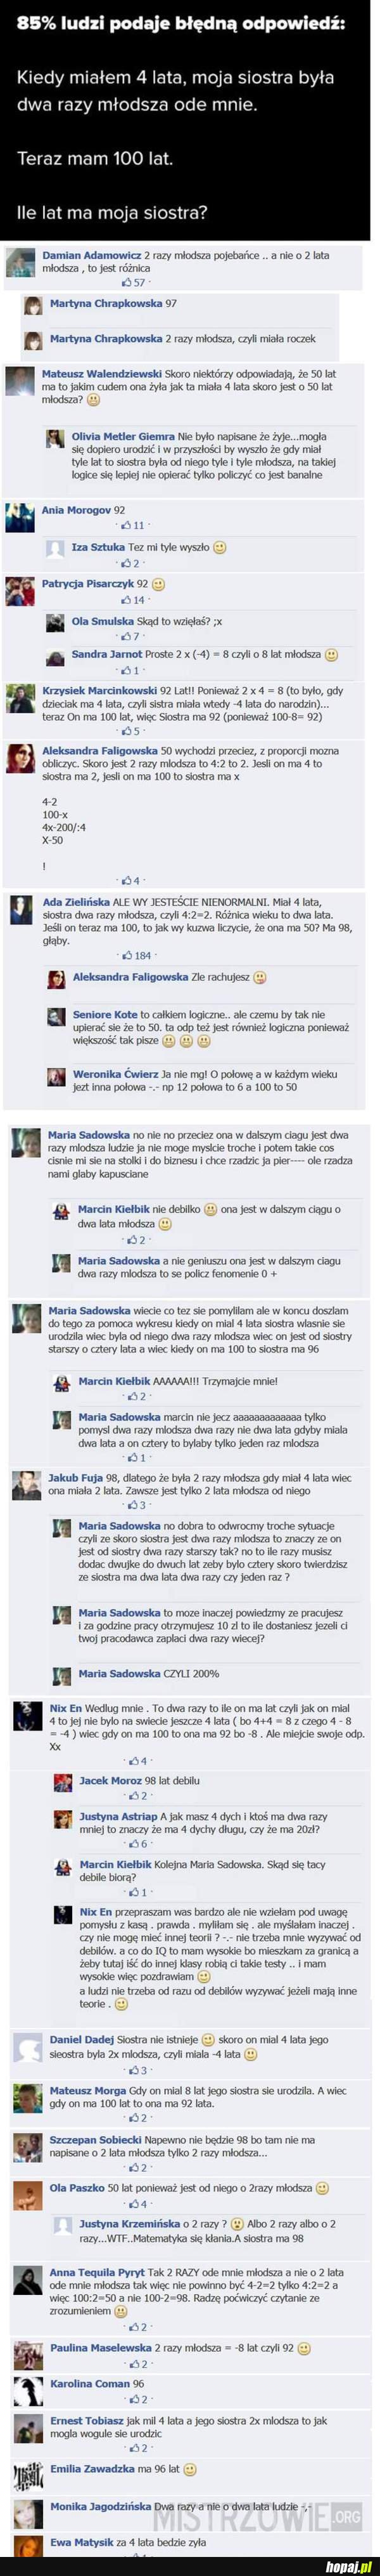
Task: Click the thumbs-up under Krzysiek Marcinkowski's comment
Action: tap(125, 731)
